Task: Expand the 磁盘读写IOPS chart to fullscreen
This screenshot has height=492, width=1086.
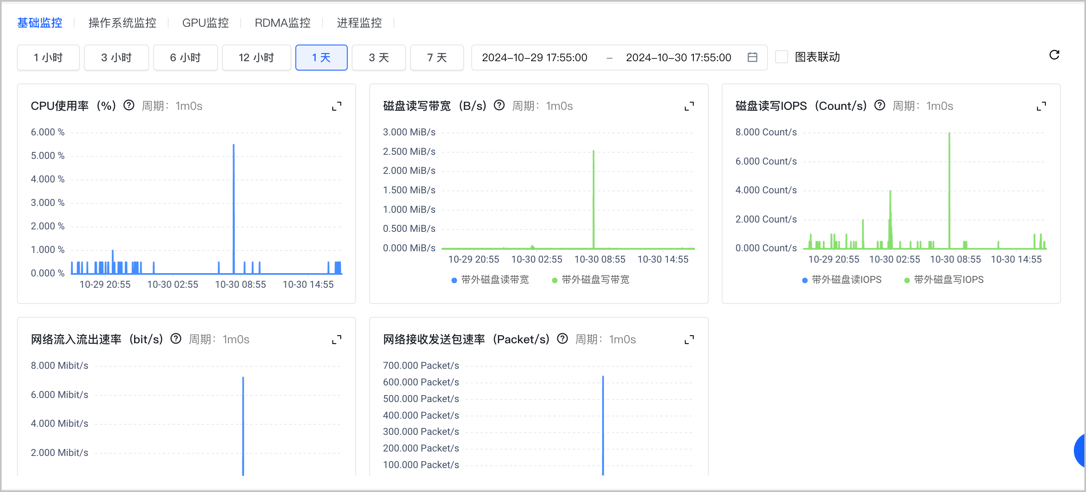Action: (x=1041, y=106)
